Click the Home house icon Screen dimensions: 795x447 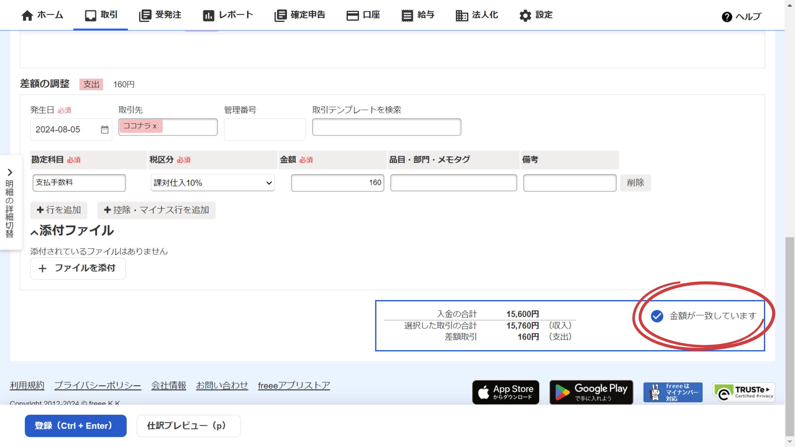click(x=27, y=16)
